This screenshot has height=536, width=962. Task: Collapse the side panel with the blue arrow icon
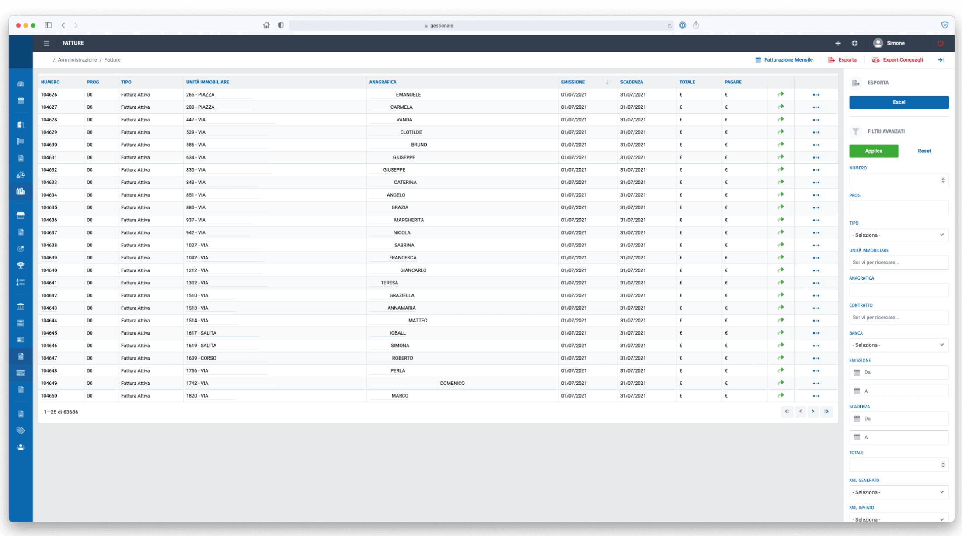point(941,60)
